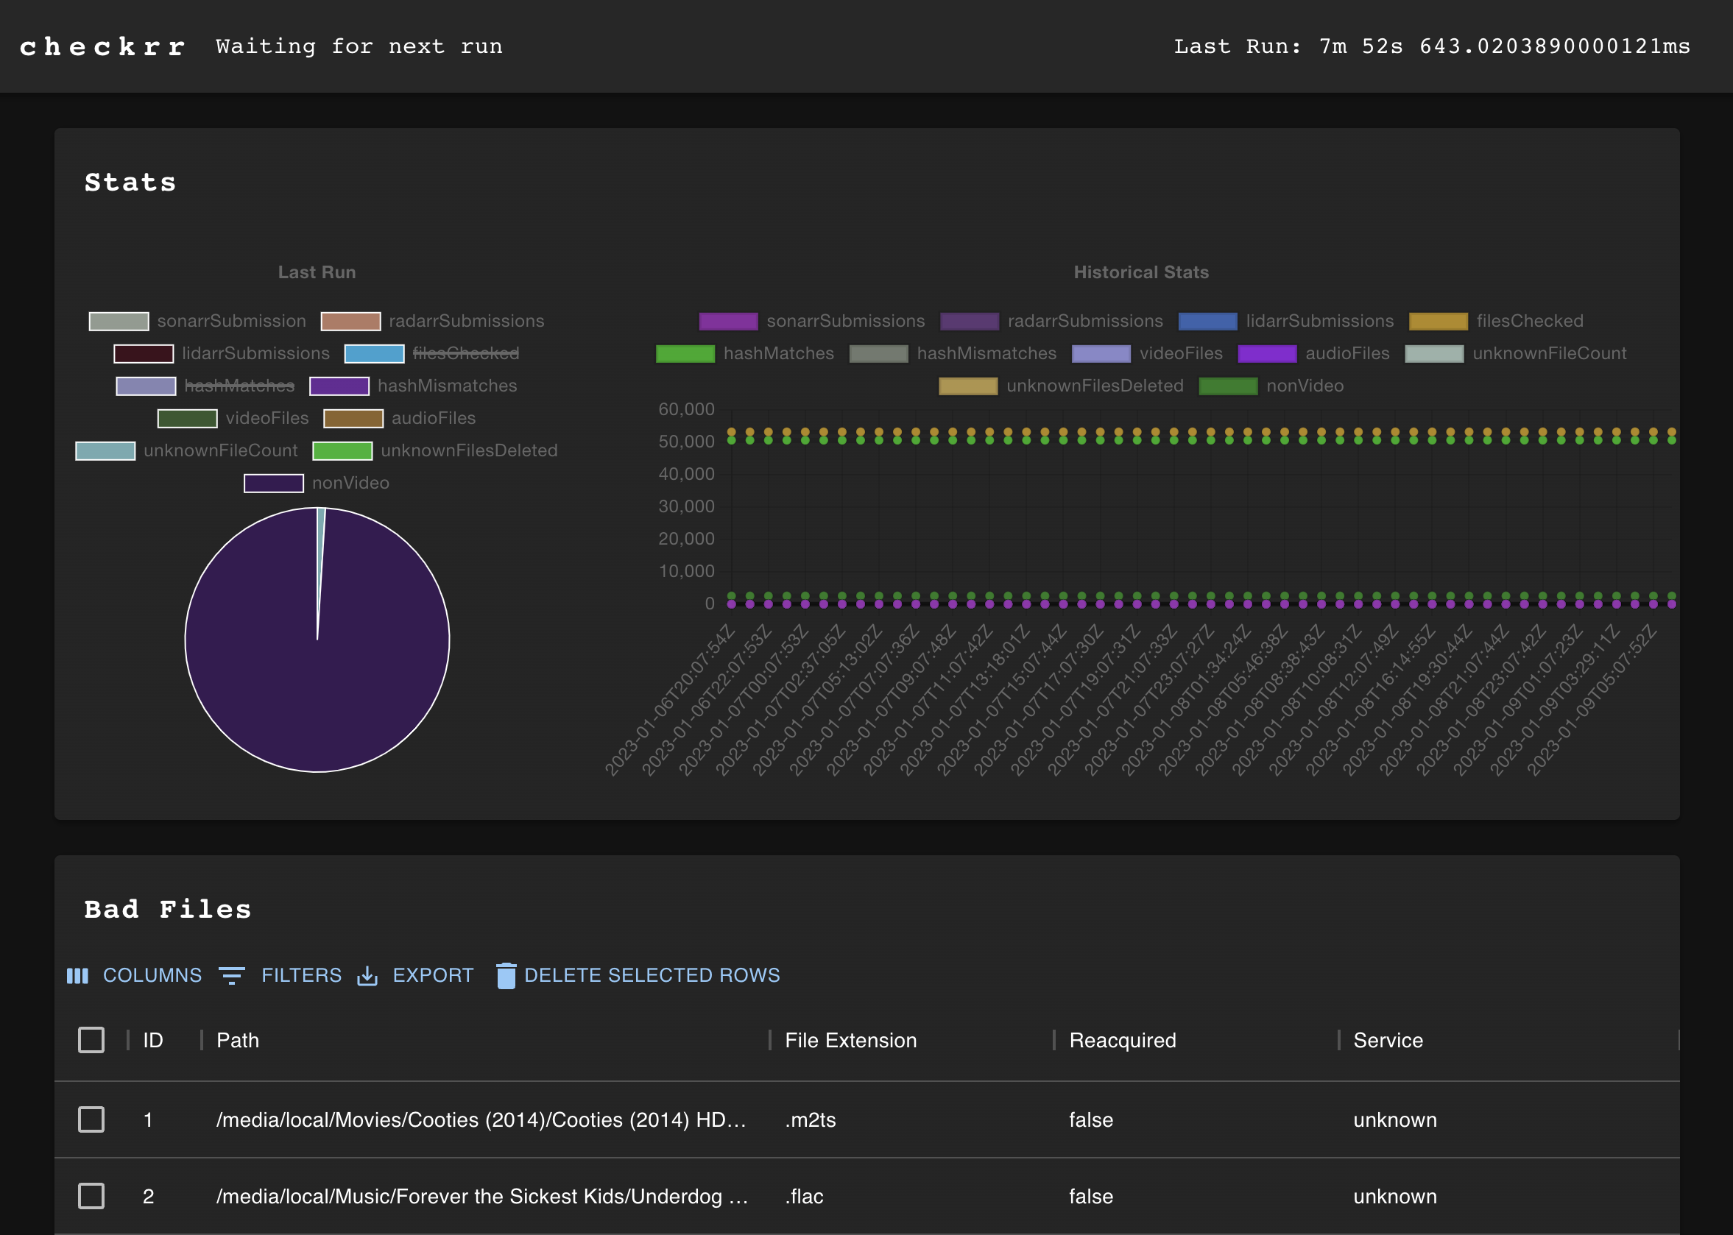The image size is (1733, 1235).
Task: Sort by the ID column header
Action: pyautogui.click(x=153, y=1040)
